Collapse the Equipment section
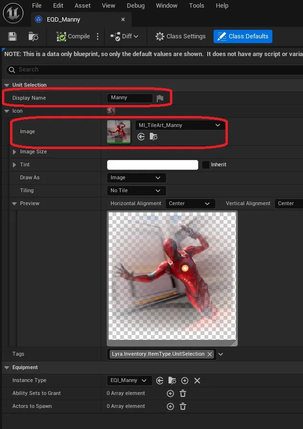 coord(7,368)
